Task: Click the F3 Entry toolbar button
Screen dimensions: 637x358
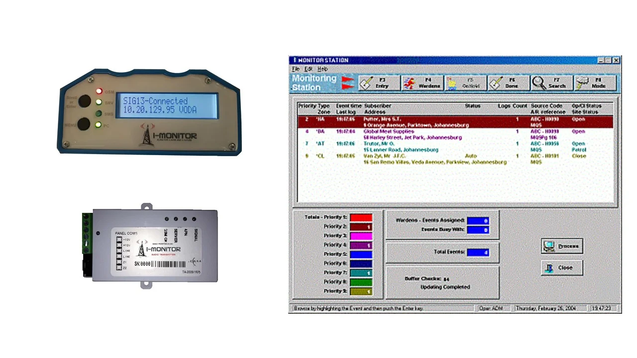Action: (x=379, y=83)
